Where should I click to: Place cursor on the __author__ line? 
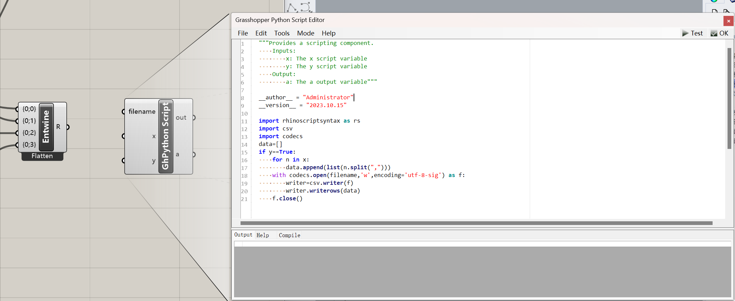point(306,97)
